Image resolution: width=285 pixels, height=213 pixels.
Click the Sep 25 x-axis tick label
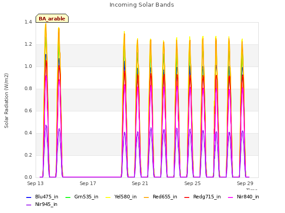pyautogui.click(x=192, y=183)
